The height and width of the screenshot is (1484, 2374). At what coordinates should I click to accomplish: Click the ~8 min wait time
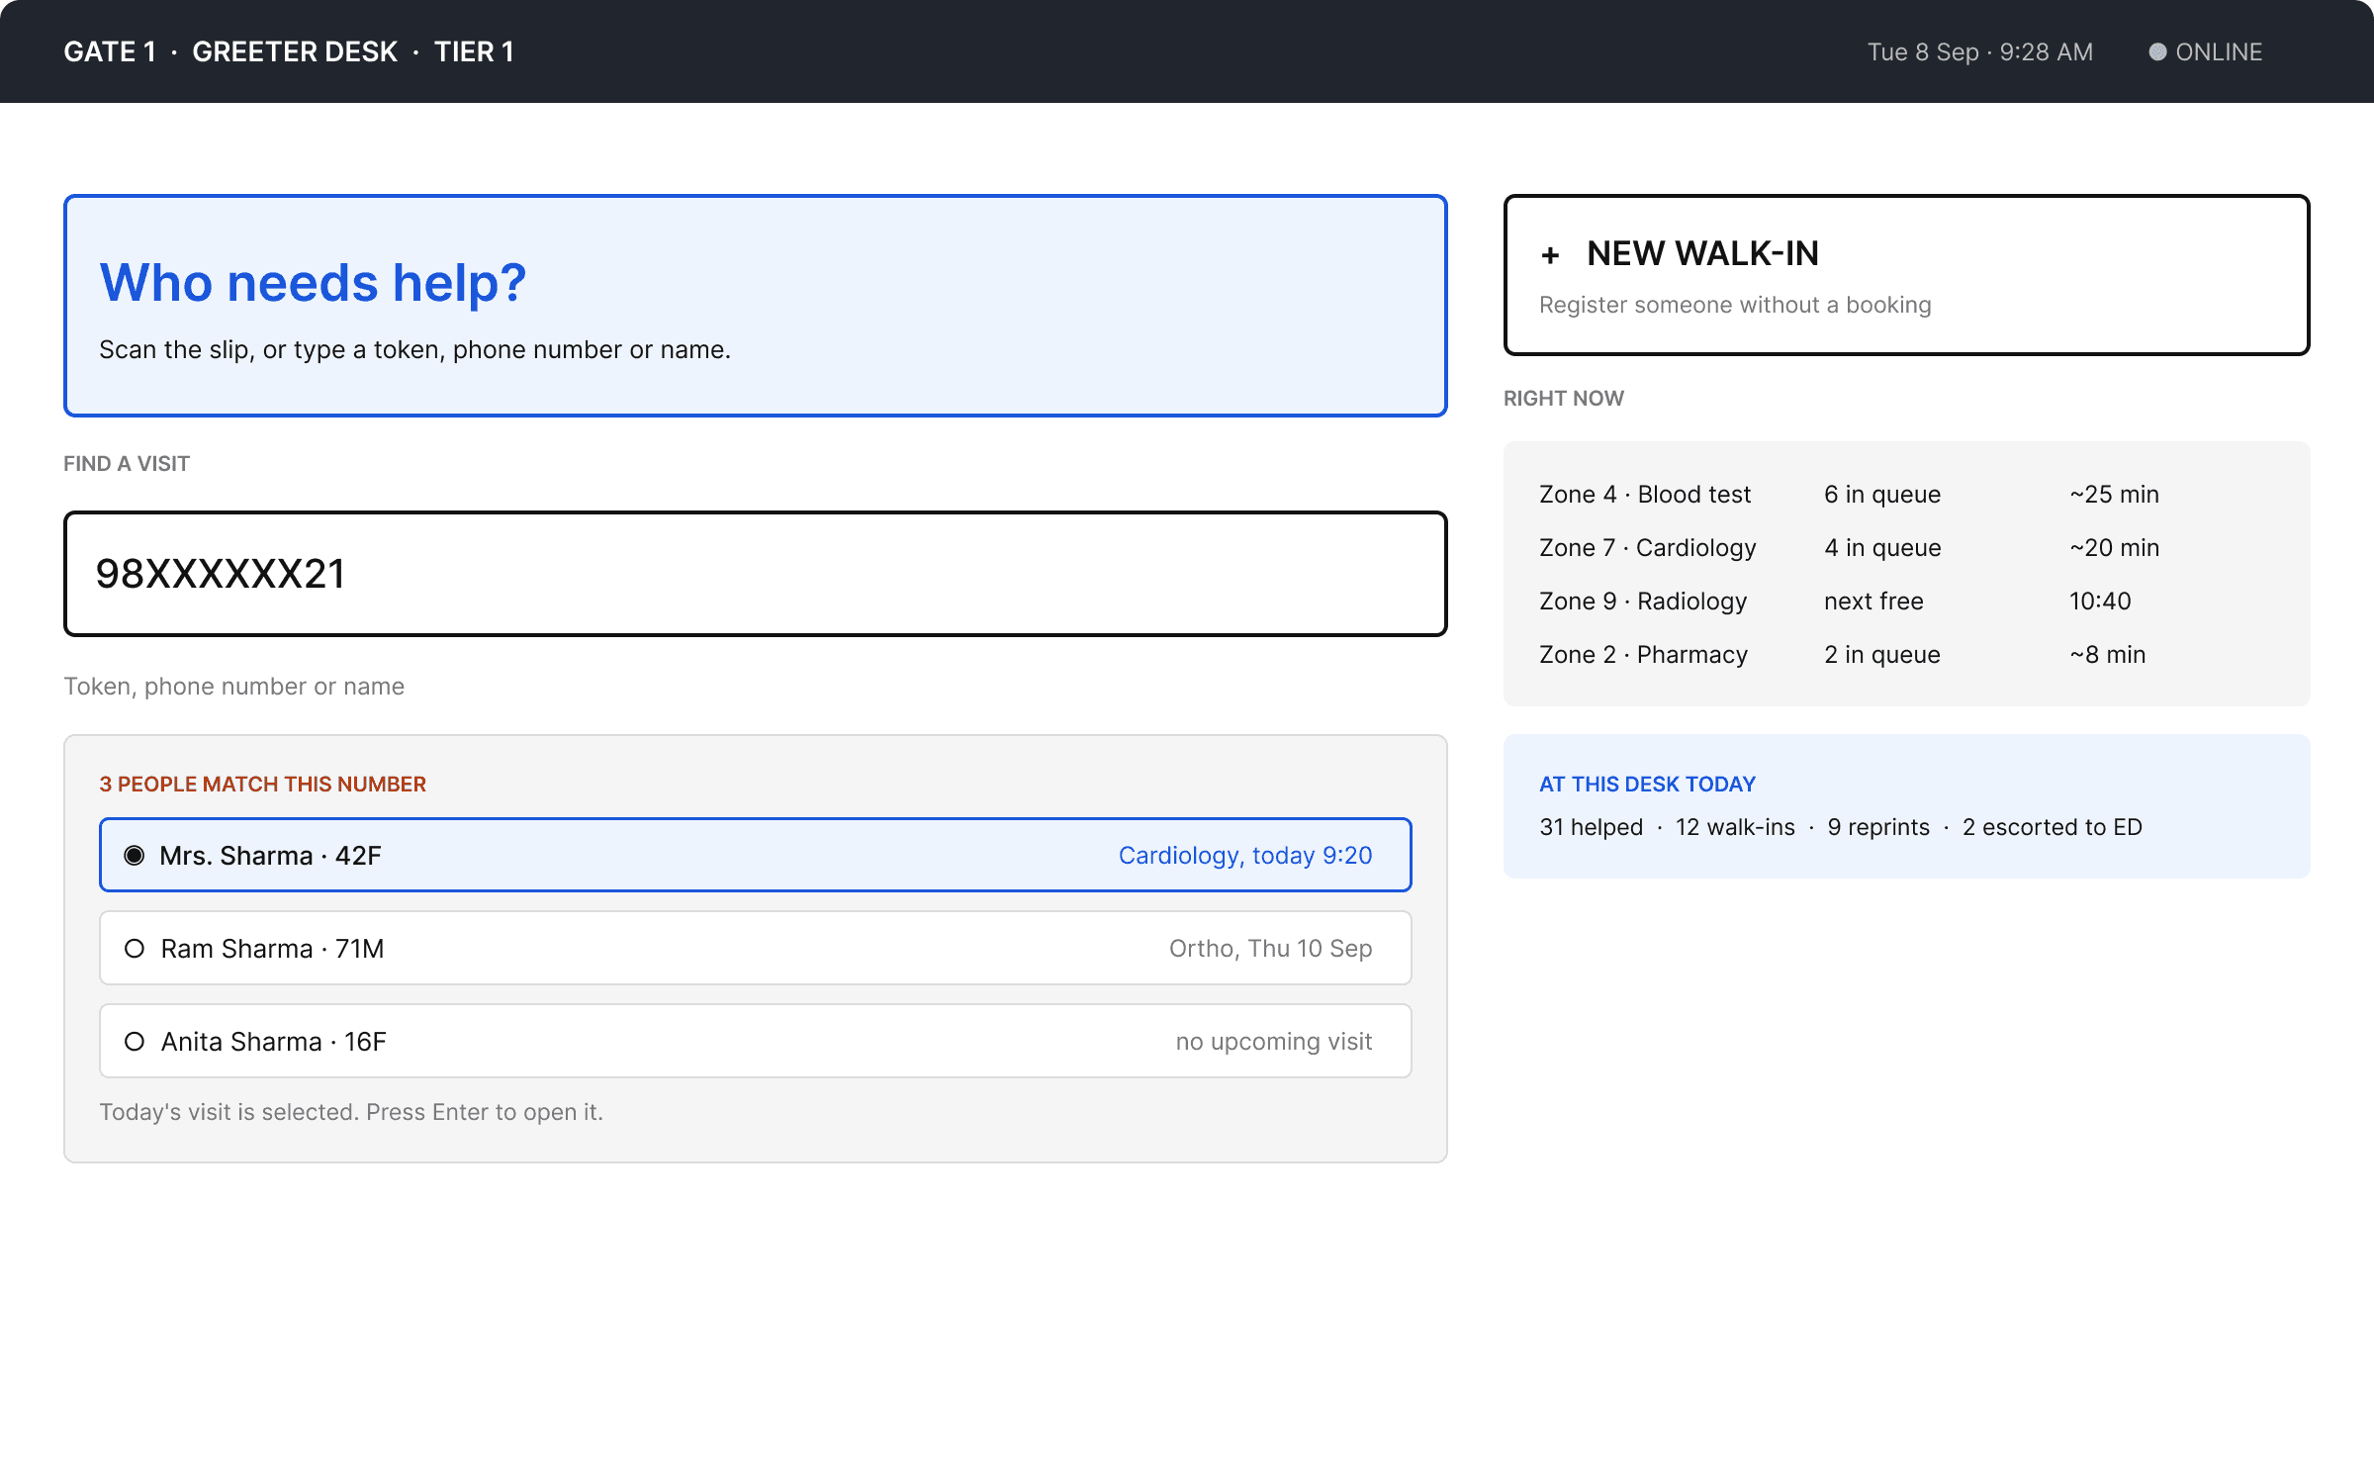point(2107,654)
